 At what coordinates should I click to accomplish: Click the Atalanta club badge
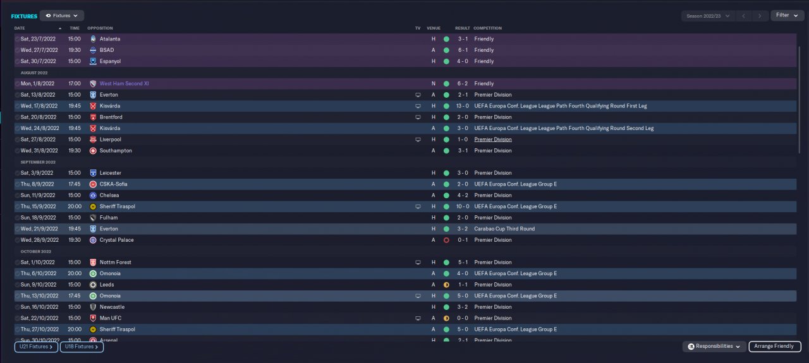[x=93, y=39]
